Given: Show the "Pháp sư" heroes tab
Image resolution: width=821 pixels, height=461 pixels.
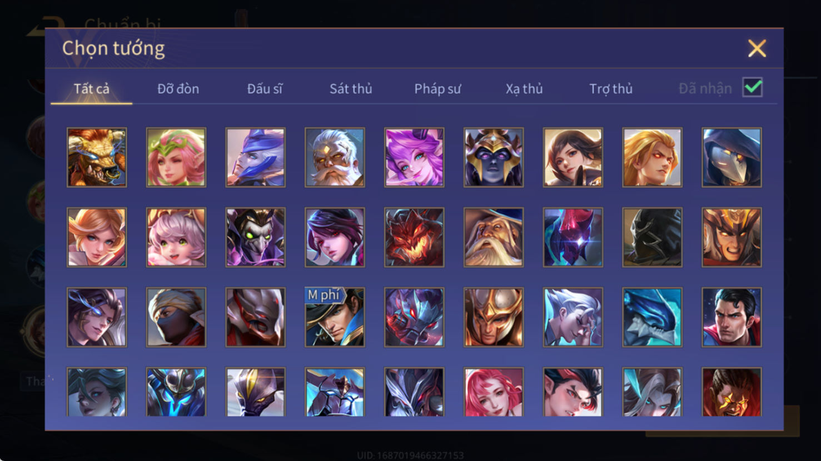Looking at the screenshot, I should [x=437, y=89].
